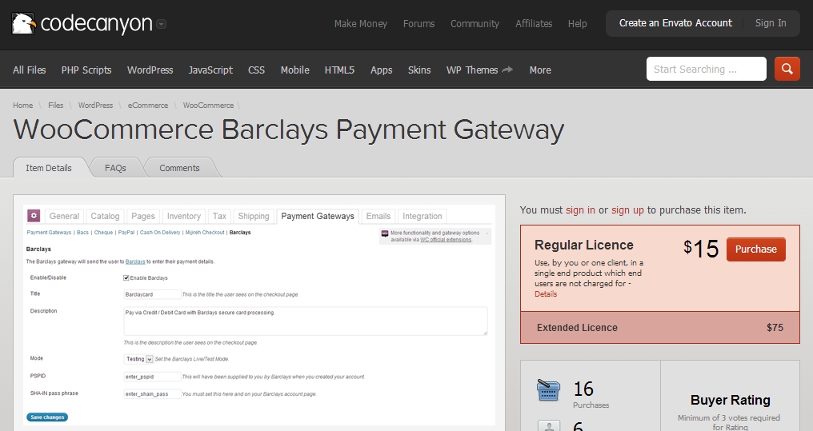
Task: Click Create an Envato Account
Action: 675,23
